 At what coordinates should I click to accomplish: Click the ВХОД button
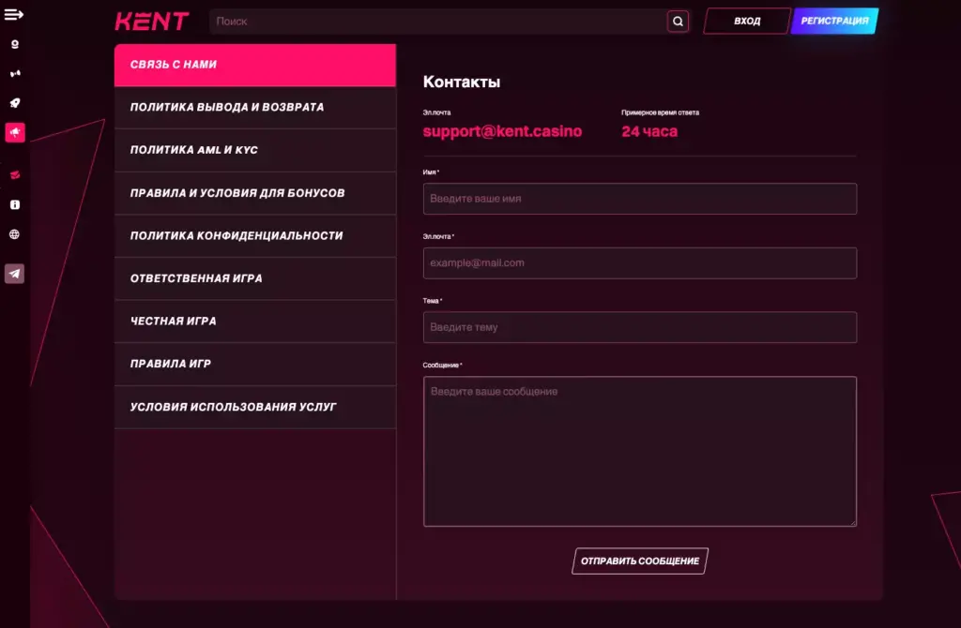746,20
